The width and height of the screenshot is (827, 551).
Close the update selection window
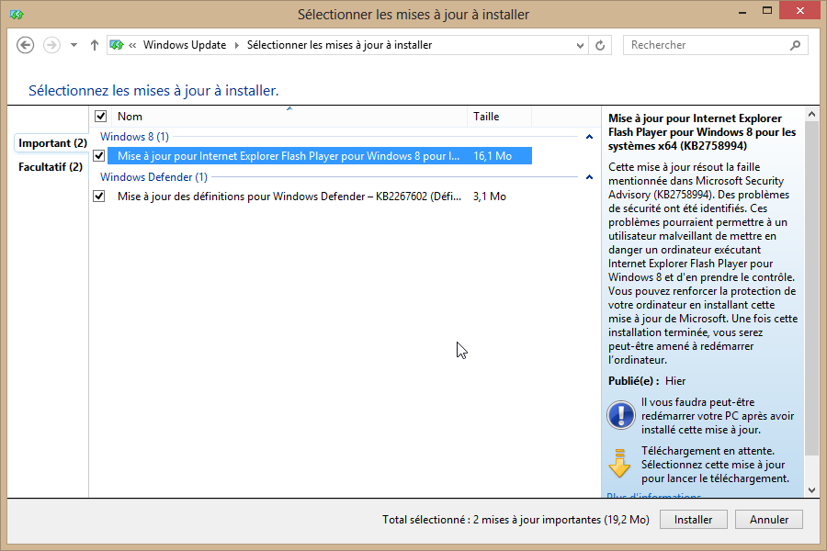800,10
